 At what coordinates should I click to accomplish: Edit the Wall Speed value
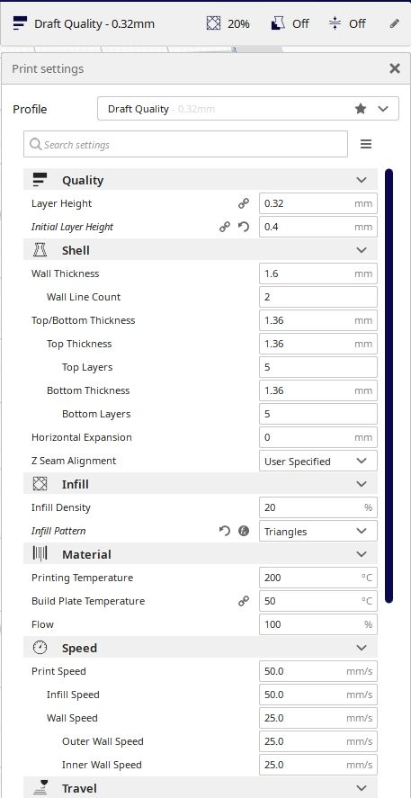318,719
